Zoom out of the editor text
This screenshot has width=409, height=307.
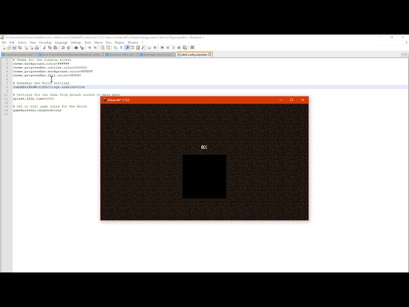(x=95, y=48)
